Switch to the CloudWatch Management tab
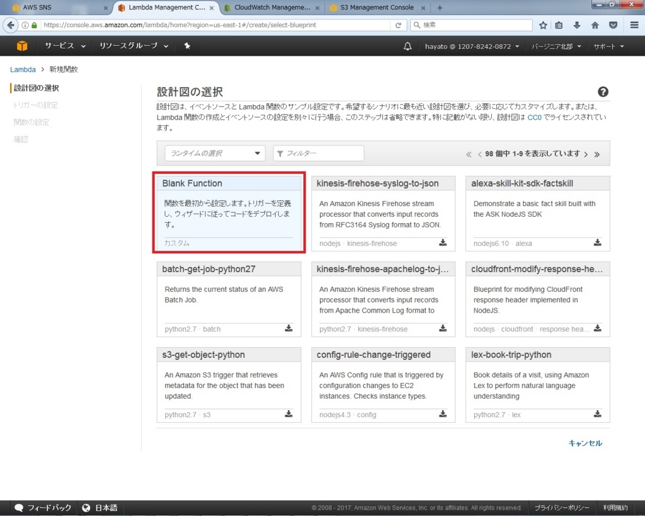The height and width of the screenshot is (516, 645). click(x=271, y=8)
